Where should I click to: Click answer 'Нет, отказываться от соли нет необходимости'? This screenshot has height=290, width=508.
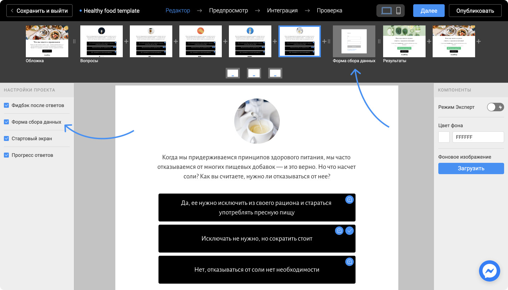pos(257,270)
